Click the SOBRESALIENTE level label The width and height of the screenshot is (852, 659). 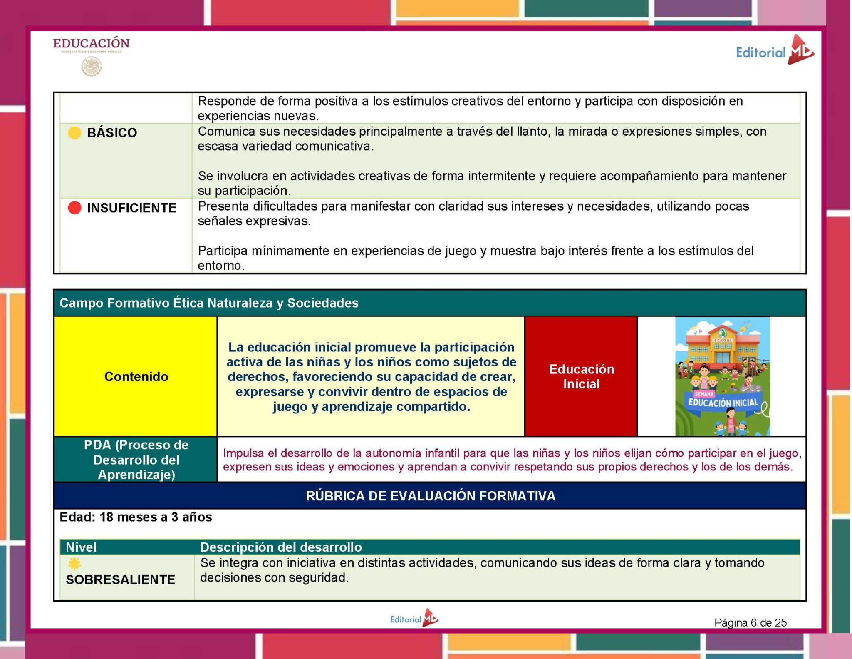[x=120, y=579]
